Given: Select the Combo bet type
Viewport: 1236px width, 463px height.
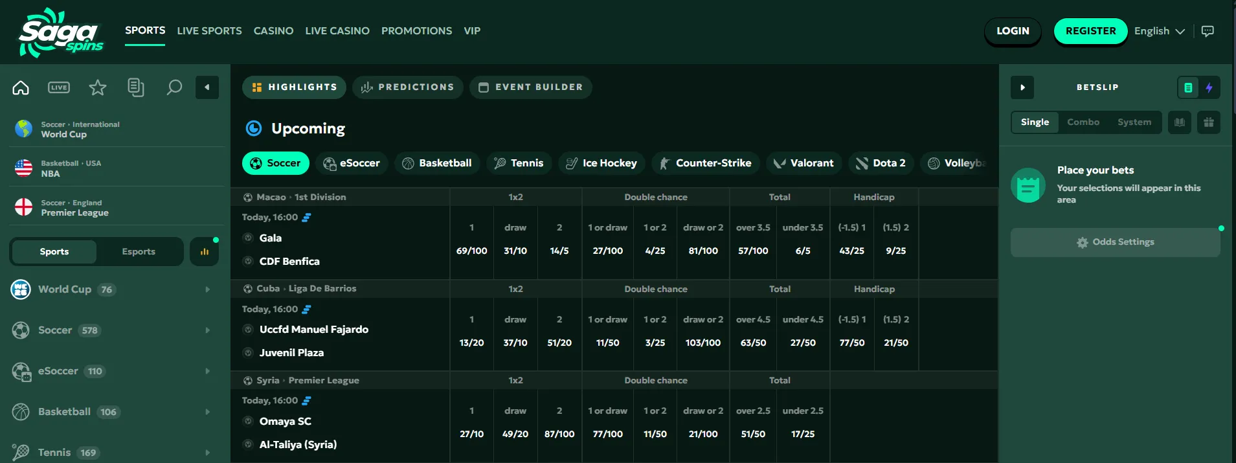Looking at the screenshot, I should click(x=1083, y=122).
